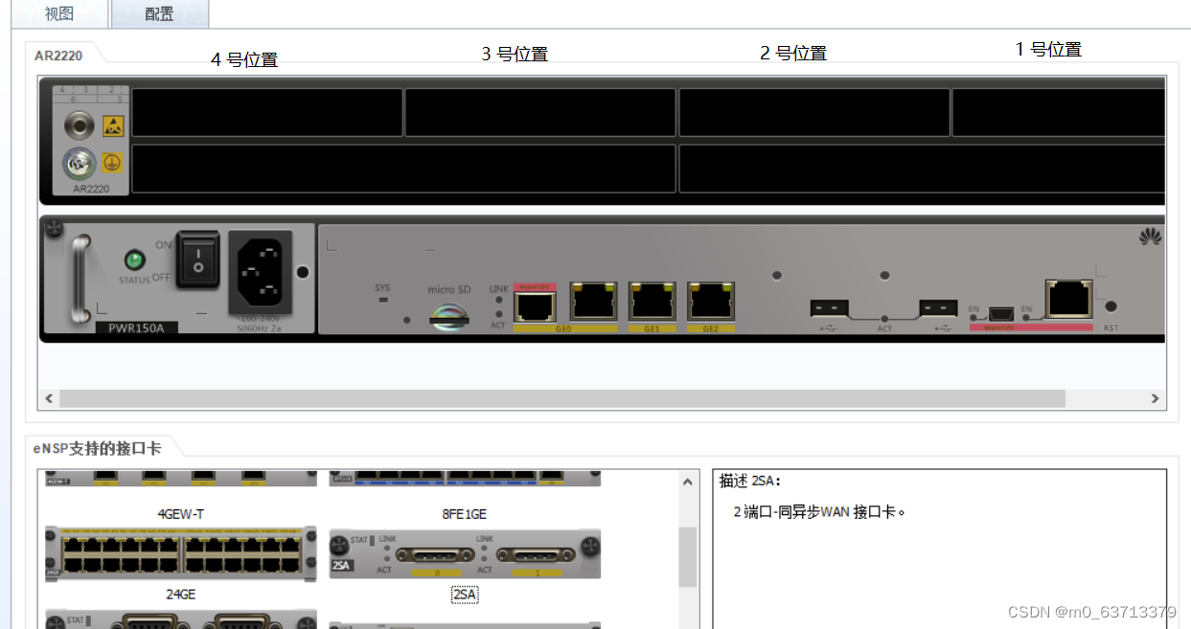Click serial port 0 on the 2SA card

tap(436, 555)
